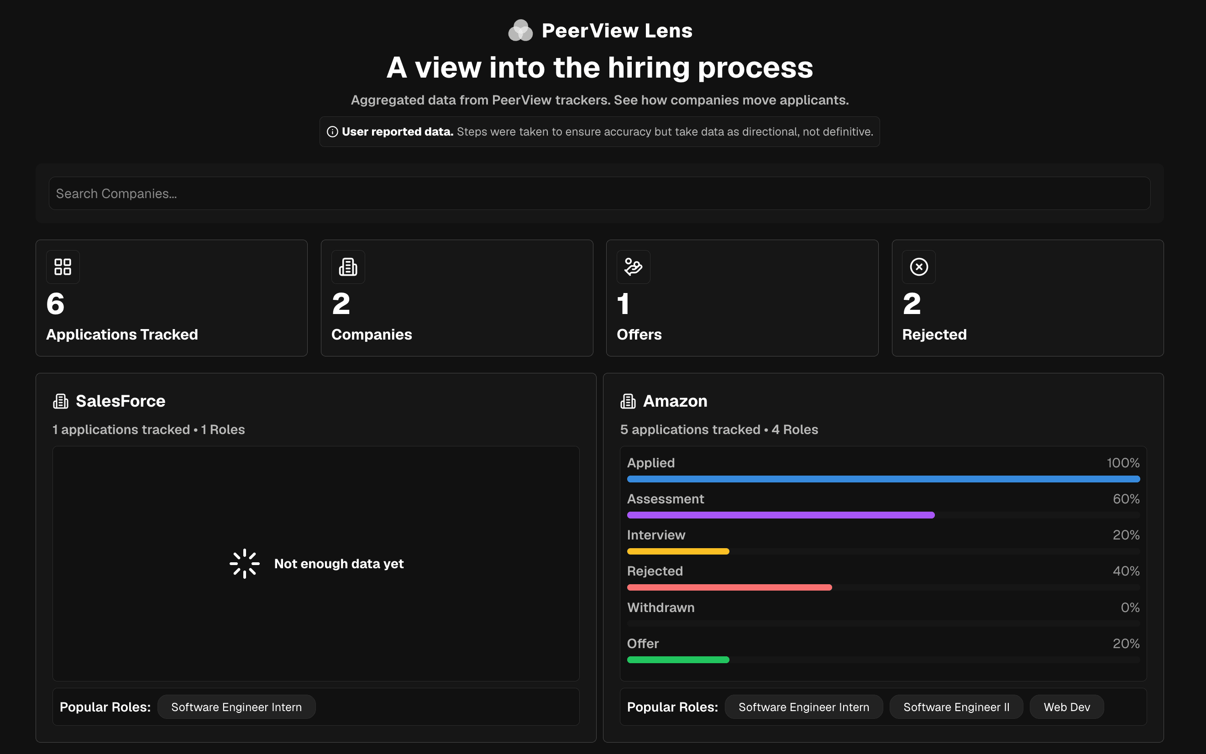The image size is (1206, 754).
Task: Select the Web Dev role chip
Action: pyautogui.click(x=1066, y=707)
